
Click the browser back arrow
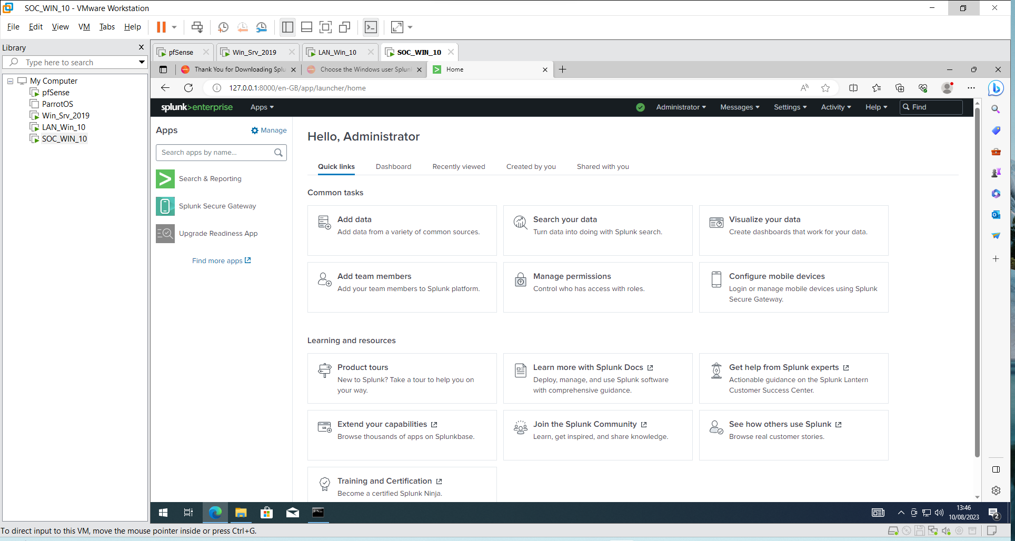165,88
